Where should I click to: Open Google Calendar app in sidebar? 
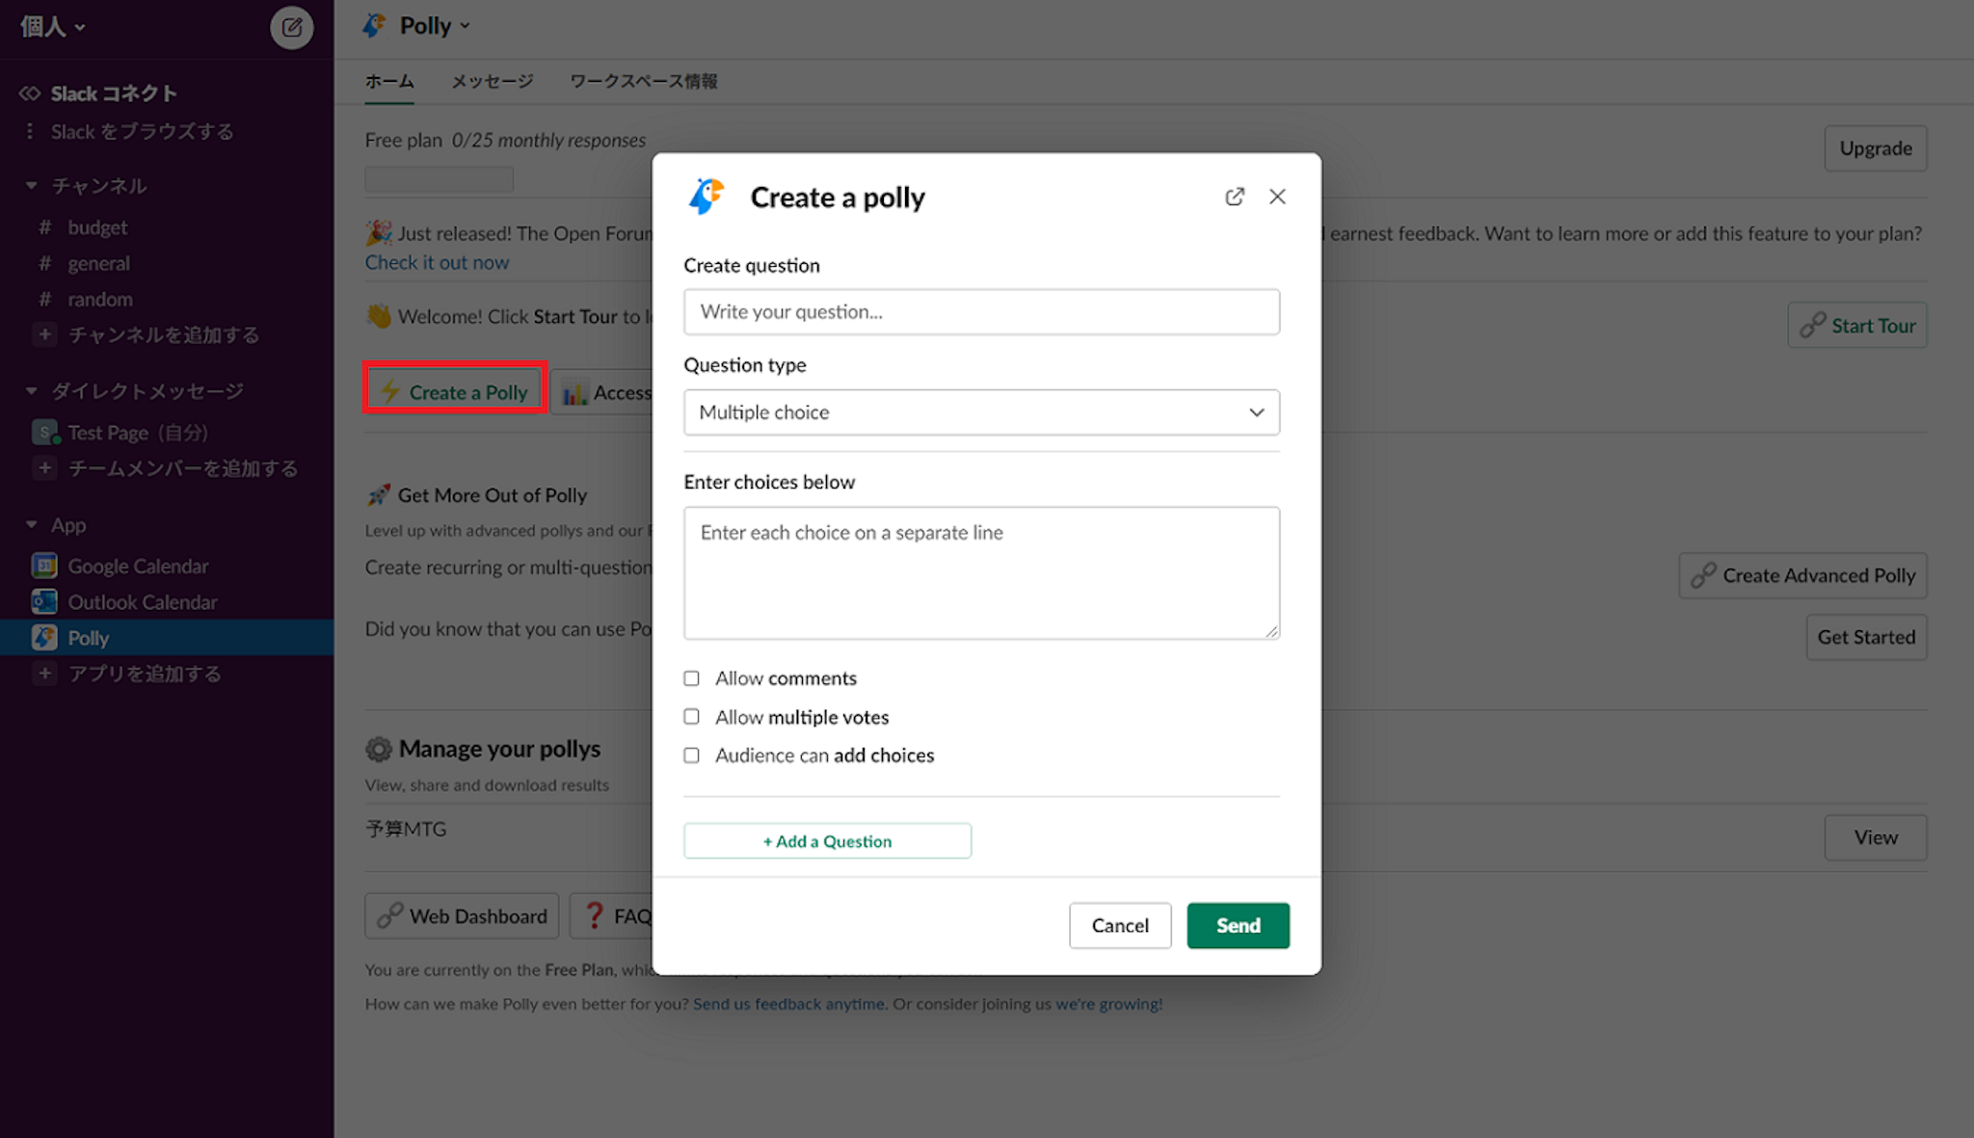click(138, 566)
